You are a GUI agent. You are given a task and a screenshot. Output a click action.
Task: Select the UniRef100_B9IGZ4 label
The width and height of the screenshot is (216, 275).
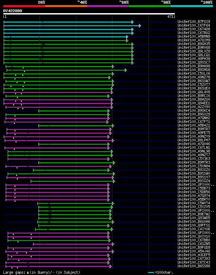point(194,181)
